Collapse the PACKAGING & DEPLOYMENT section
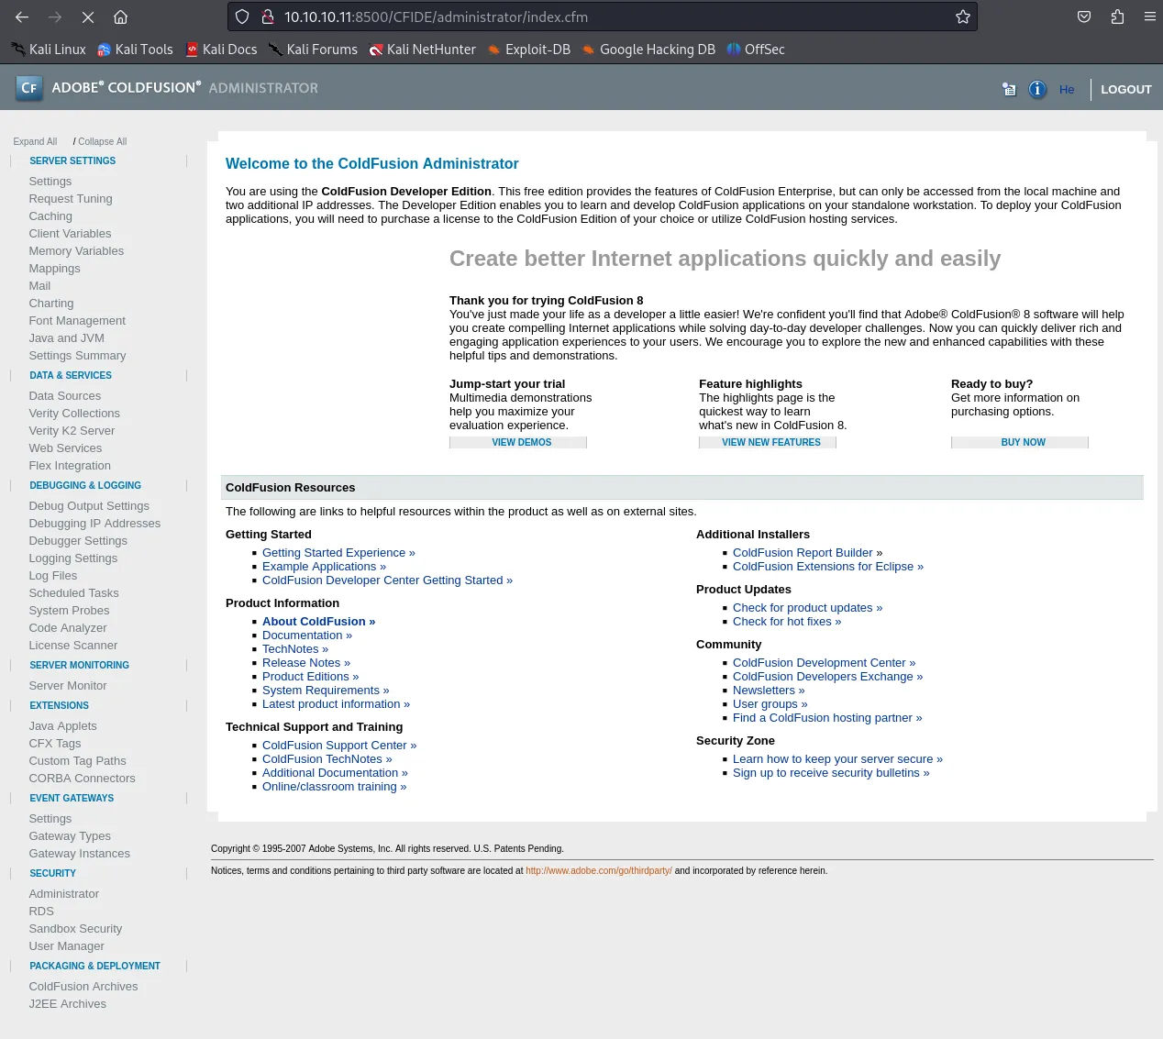This screenshot has width=1163, height=1039. tap(94, 966)
